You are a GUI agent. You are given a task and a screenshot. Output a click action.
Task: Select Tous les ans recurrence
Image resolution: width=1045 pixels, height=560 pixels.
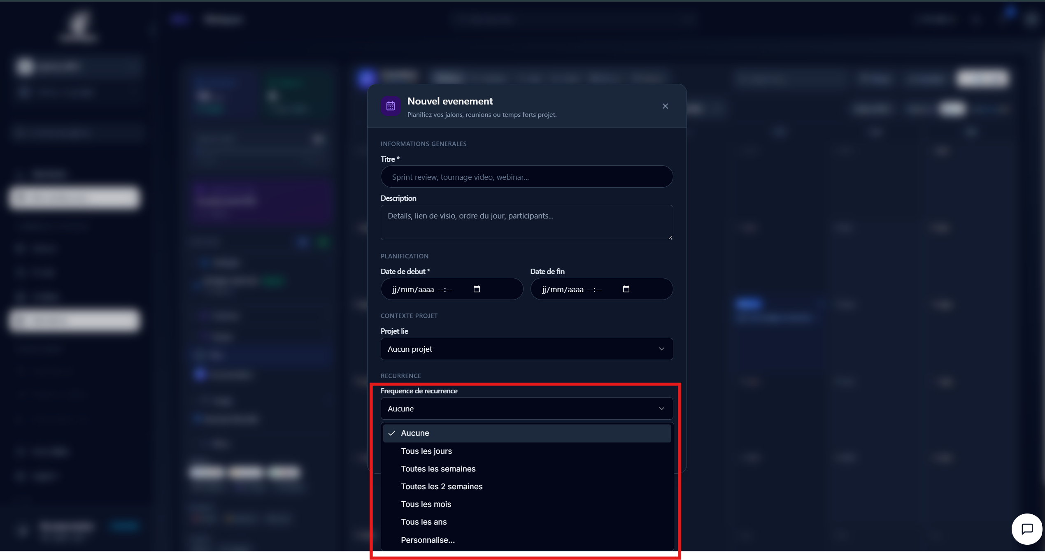[x=424, y=522]
